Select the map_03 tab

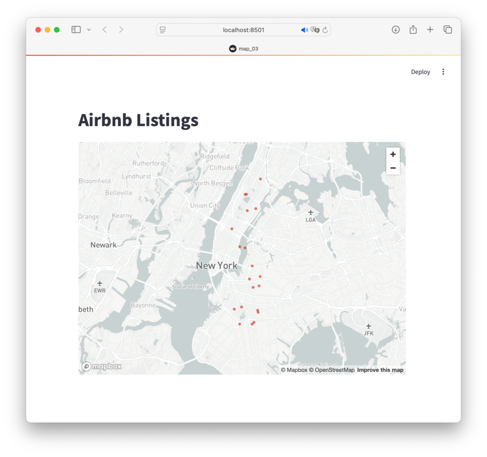coord(243,49)
